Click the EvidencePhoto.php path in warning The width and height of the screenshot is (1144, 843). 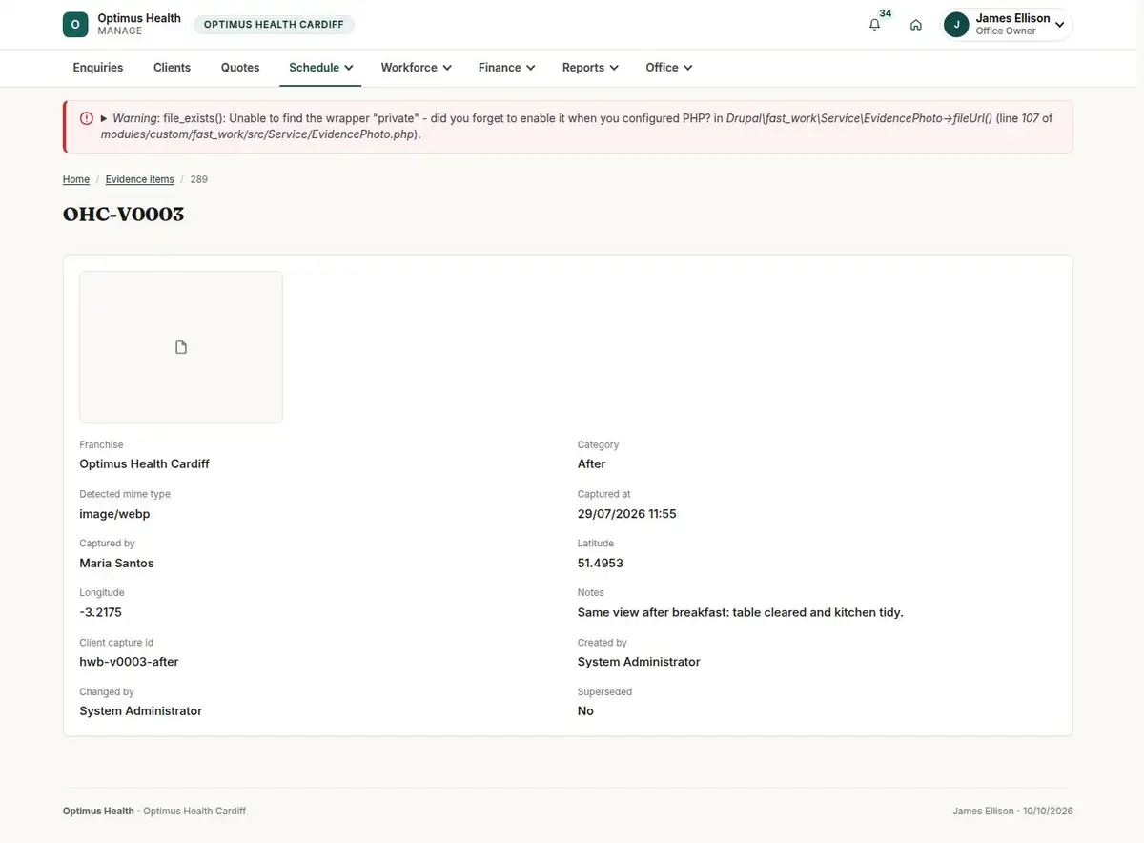coord(259,134)
